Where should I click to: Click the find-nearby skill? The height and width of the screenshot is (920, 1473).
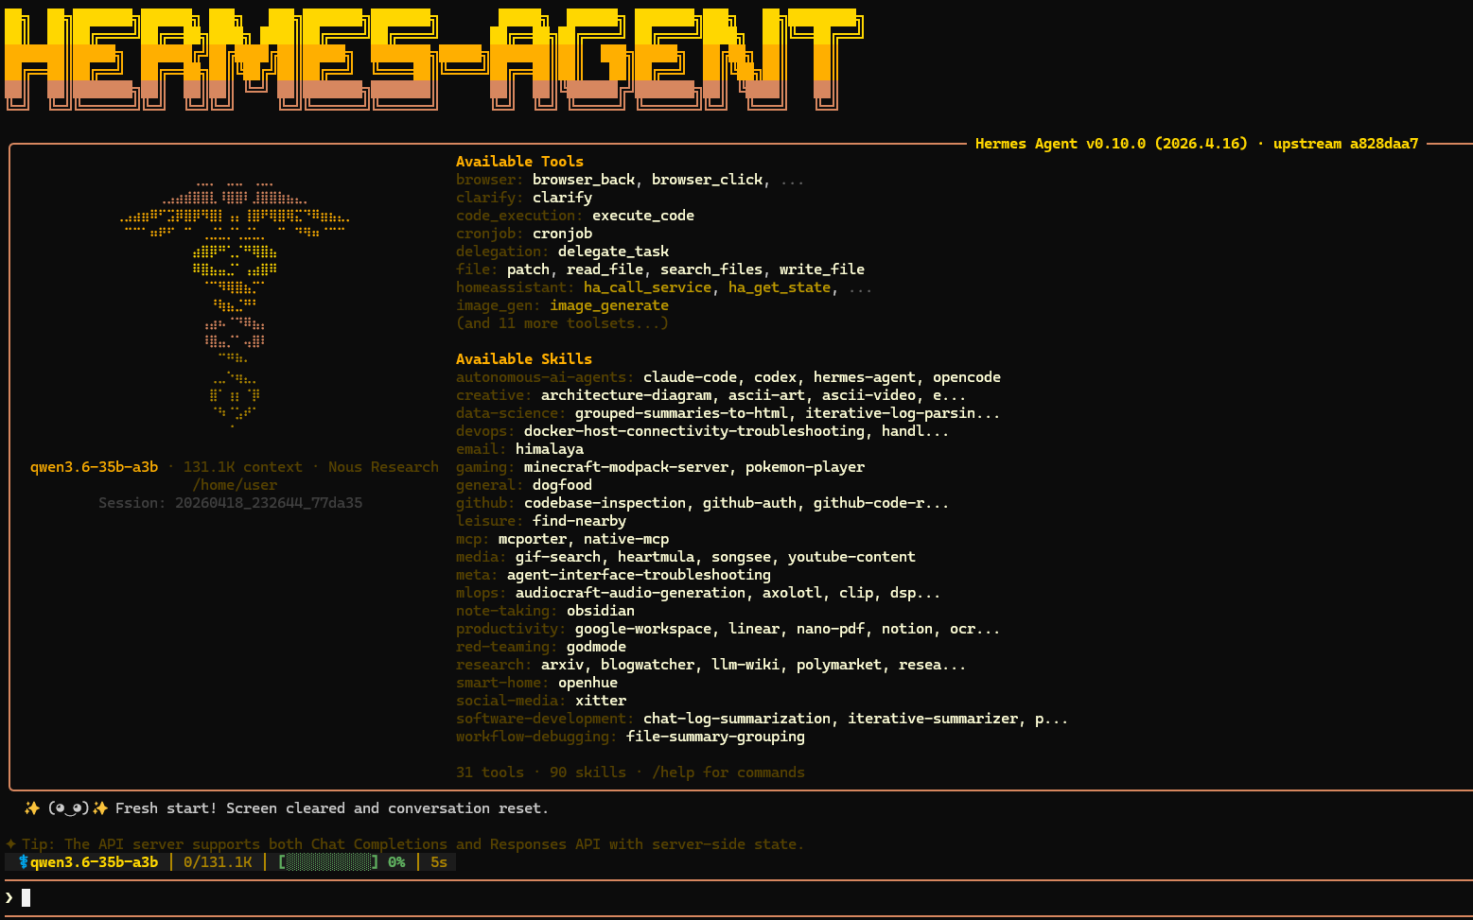click(579, 521)
